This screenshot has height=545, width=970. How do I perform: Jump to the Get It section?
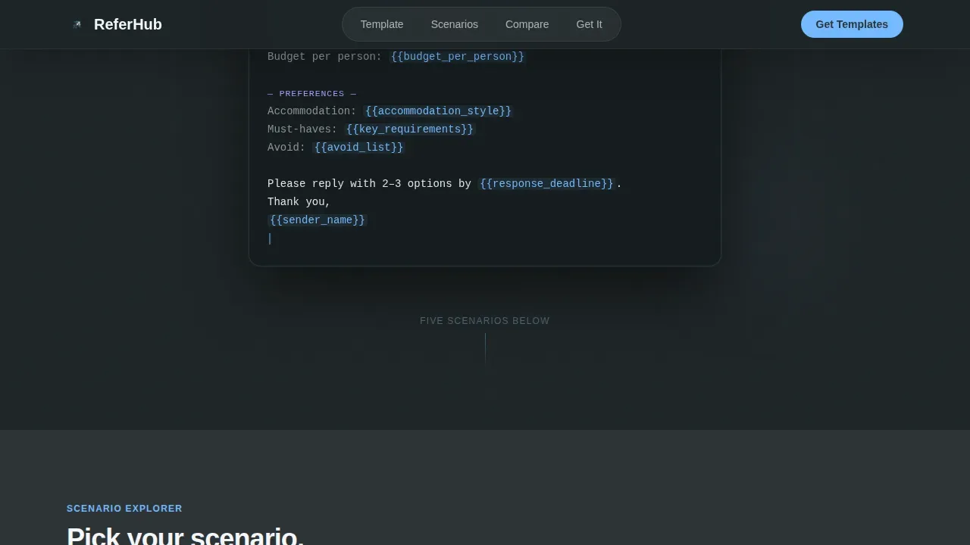[x=589, y=24]
